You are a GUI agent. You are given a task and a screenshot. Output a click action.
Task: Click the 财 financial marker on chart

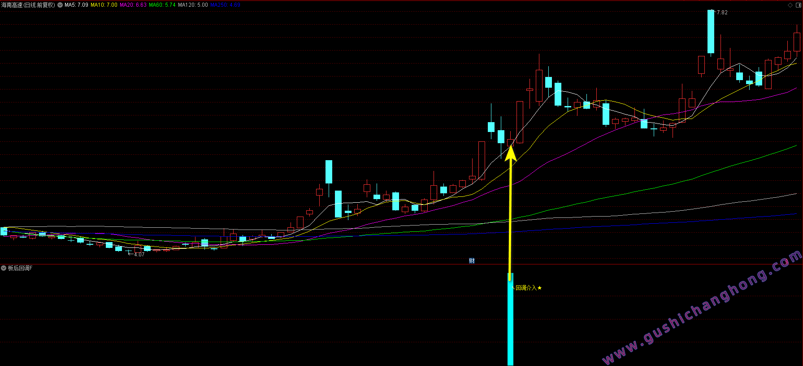pos(472,261)
